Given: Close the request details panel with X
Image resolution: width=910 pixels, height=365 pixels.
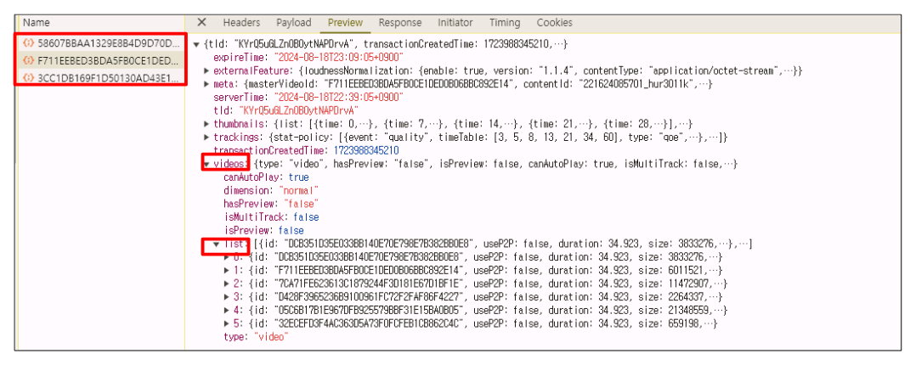Looking at the screenshot, I should 201,23.
